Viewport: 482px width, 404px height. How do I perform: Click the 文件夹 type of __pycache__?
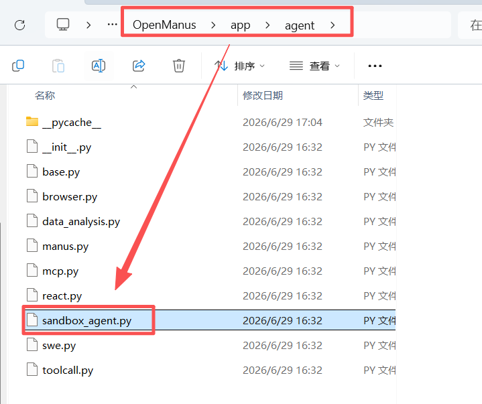(x=378, y=123)
